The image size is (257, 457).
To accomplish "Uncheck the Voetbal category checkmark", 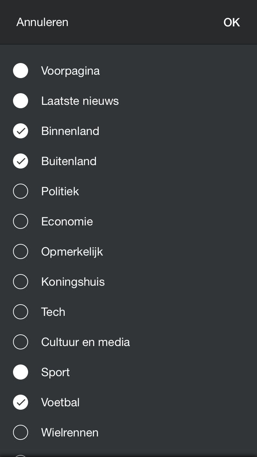I will click(x=21, y=403).
